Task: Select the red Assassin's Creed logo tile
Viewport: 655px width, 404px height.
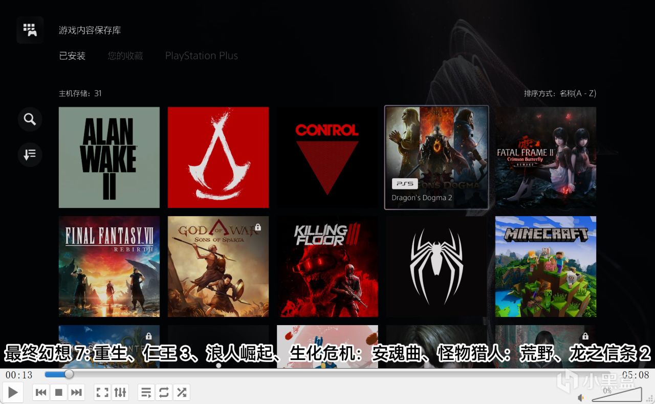Action: [218, 157]
